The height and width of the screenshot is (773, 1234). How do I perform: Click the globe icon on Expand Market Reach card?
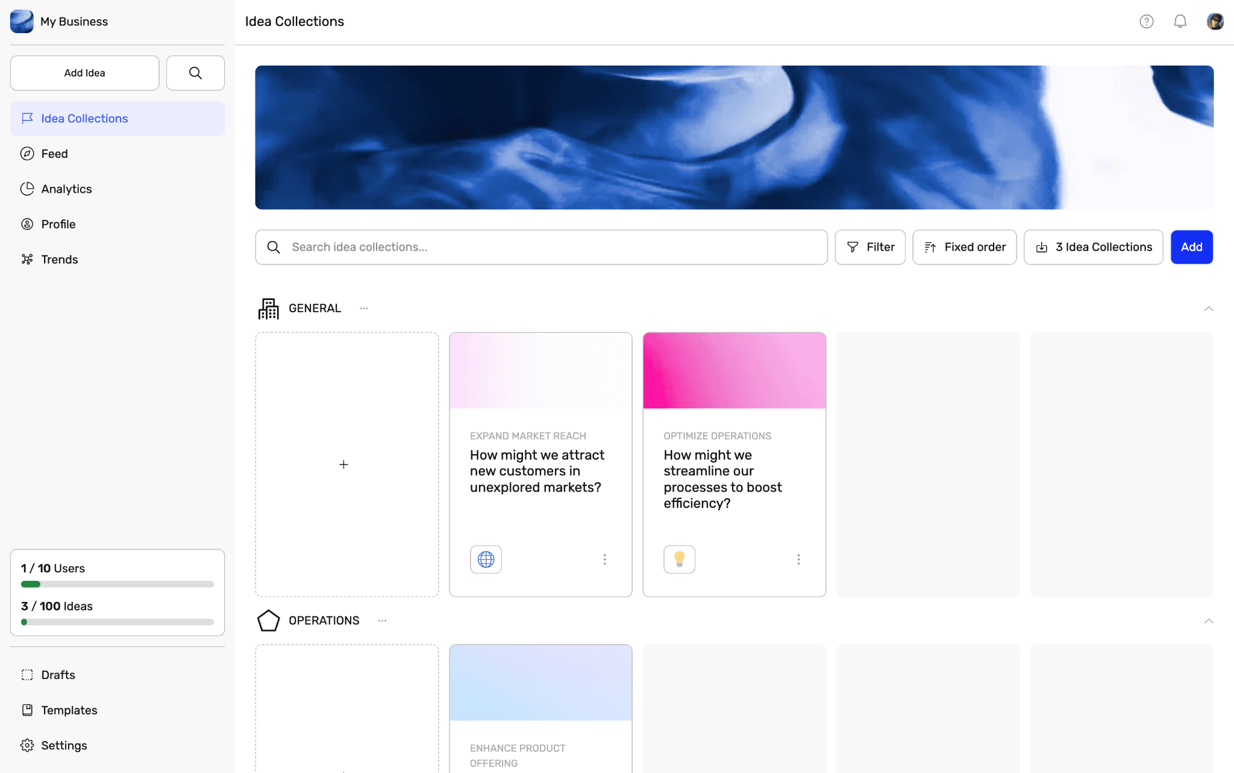coord(486,559)
